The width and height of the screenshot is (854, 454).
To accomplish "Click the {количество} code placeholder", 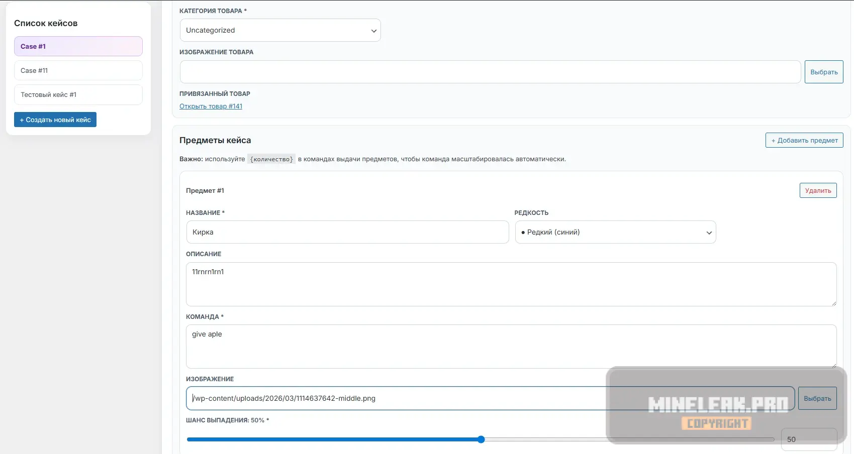I will click(271, 159).
